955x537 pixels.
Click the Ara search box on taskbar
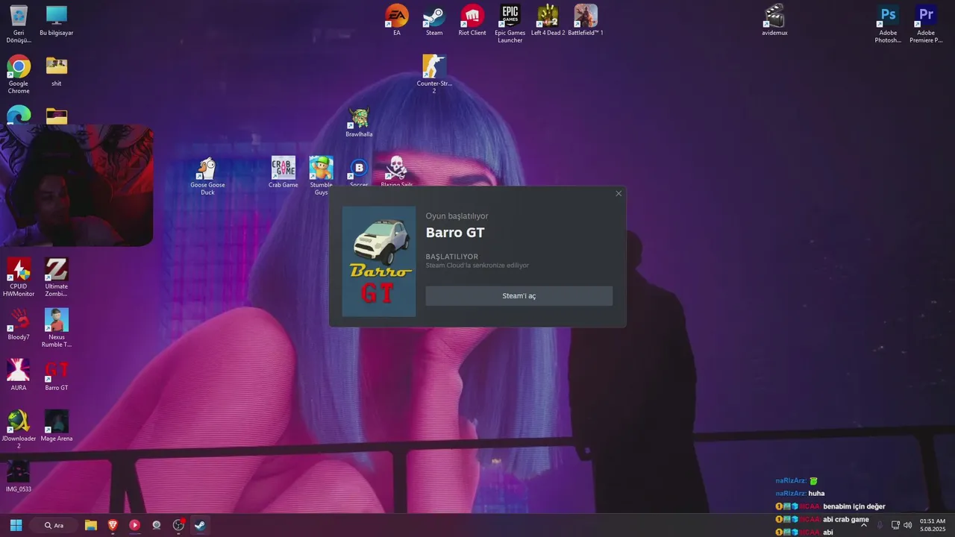(x=54, y=525)
